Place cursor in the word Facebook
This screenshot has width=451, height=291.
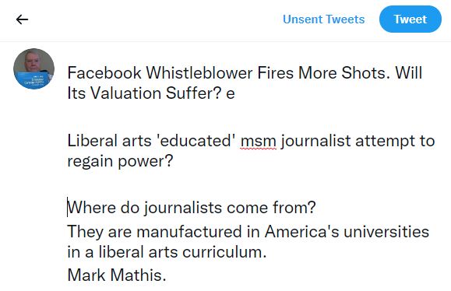pos(104,72)
